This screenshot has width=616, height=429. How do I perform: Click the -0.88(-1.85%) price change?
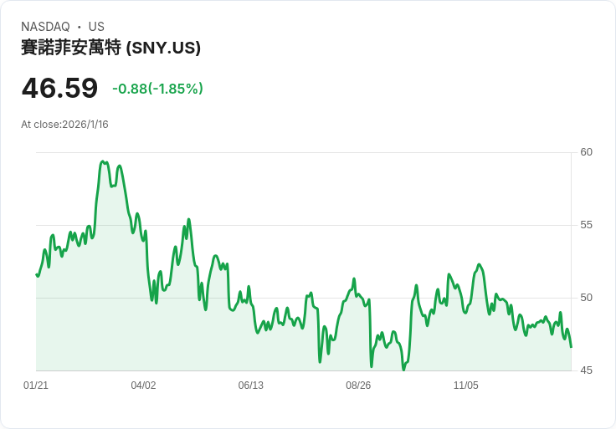point(157,89)
